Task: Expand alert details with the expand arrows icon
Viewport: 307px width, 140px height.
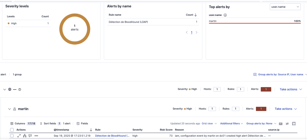Action: coord(19,136)
